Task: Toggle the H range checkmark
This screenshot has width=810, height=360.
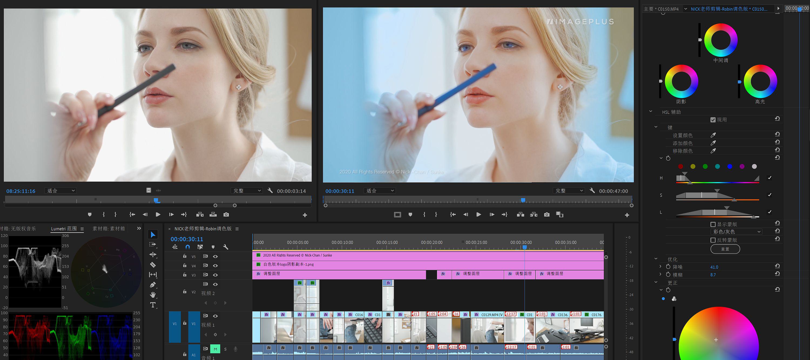Action: point(769,178)
